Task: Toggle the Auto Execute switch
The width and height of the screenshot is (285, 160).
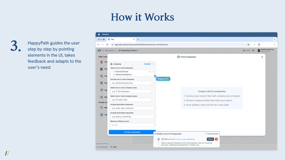Action: (205, 134)
